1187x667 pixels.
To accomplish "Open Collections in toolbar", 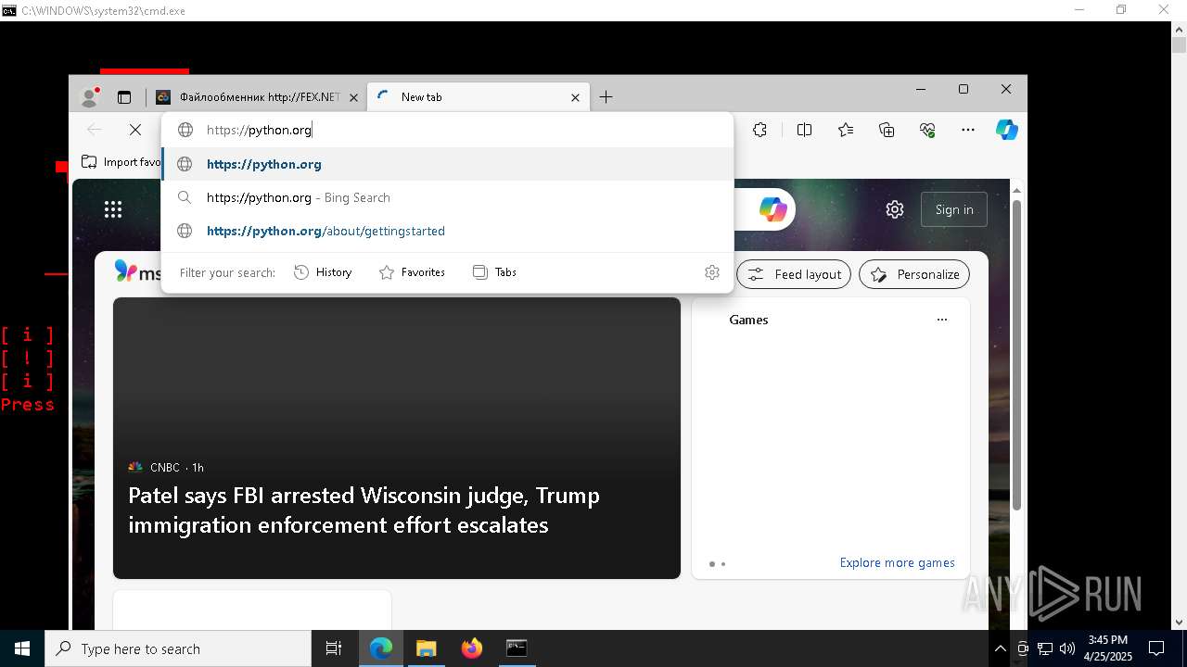I will click(x=887, y=130).
